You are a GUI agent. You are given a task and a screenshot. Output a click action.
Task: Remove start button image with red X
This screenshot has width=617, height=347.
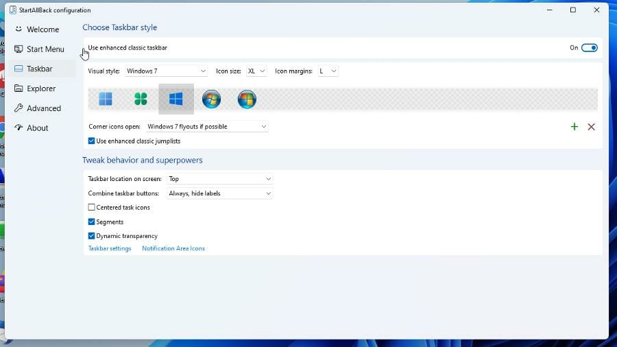point(591,127)
